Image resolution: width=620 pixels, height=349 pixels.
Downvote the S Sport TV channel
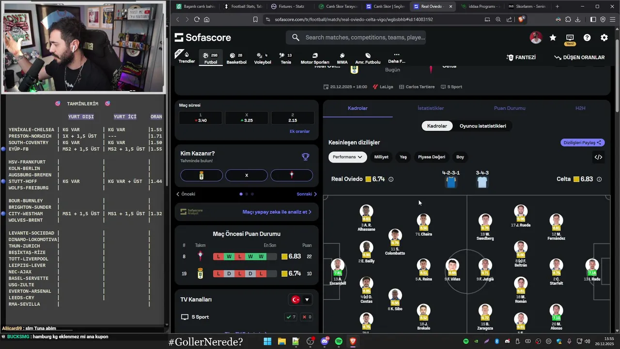pos(307,317)
